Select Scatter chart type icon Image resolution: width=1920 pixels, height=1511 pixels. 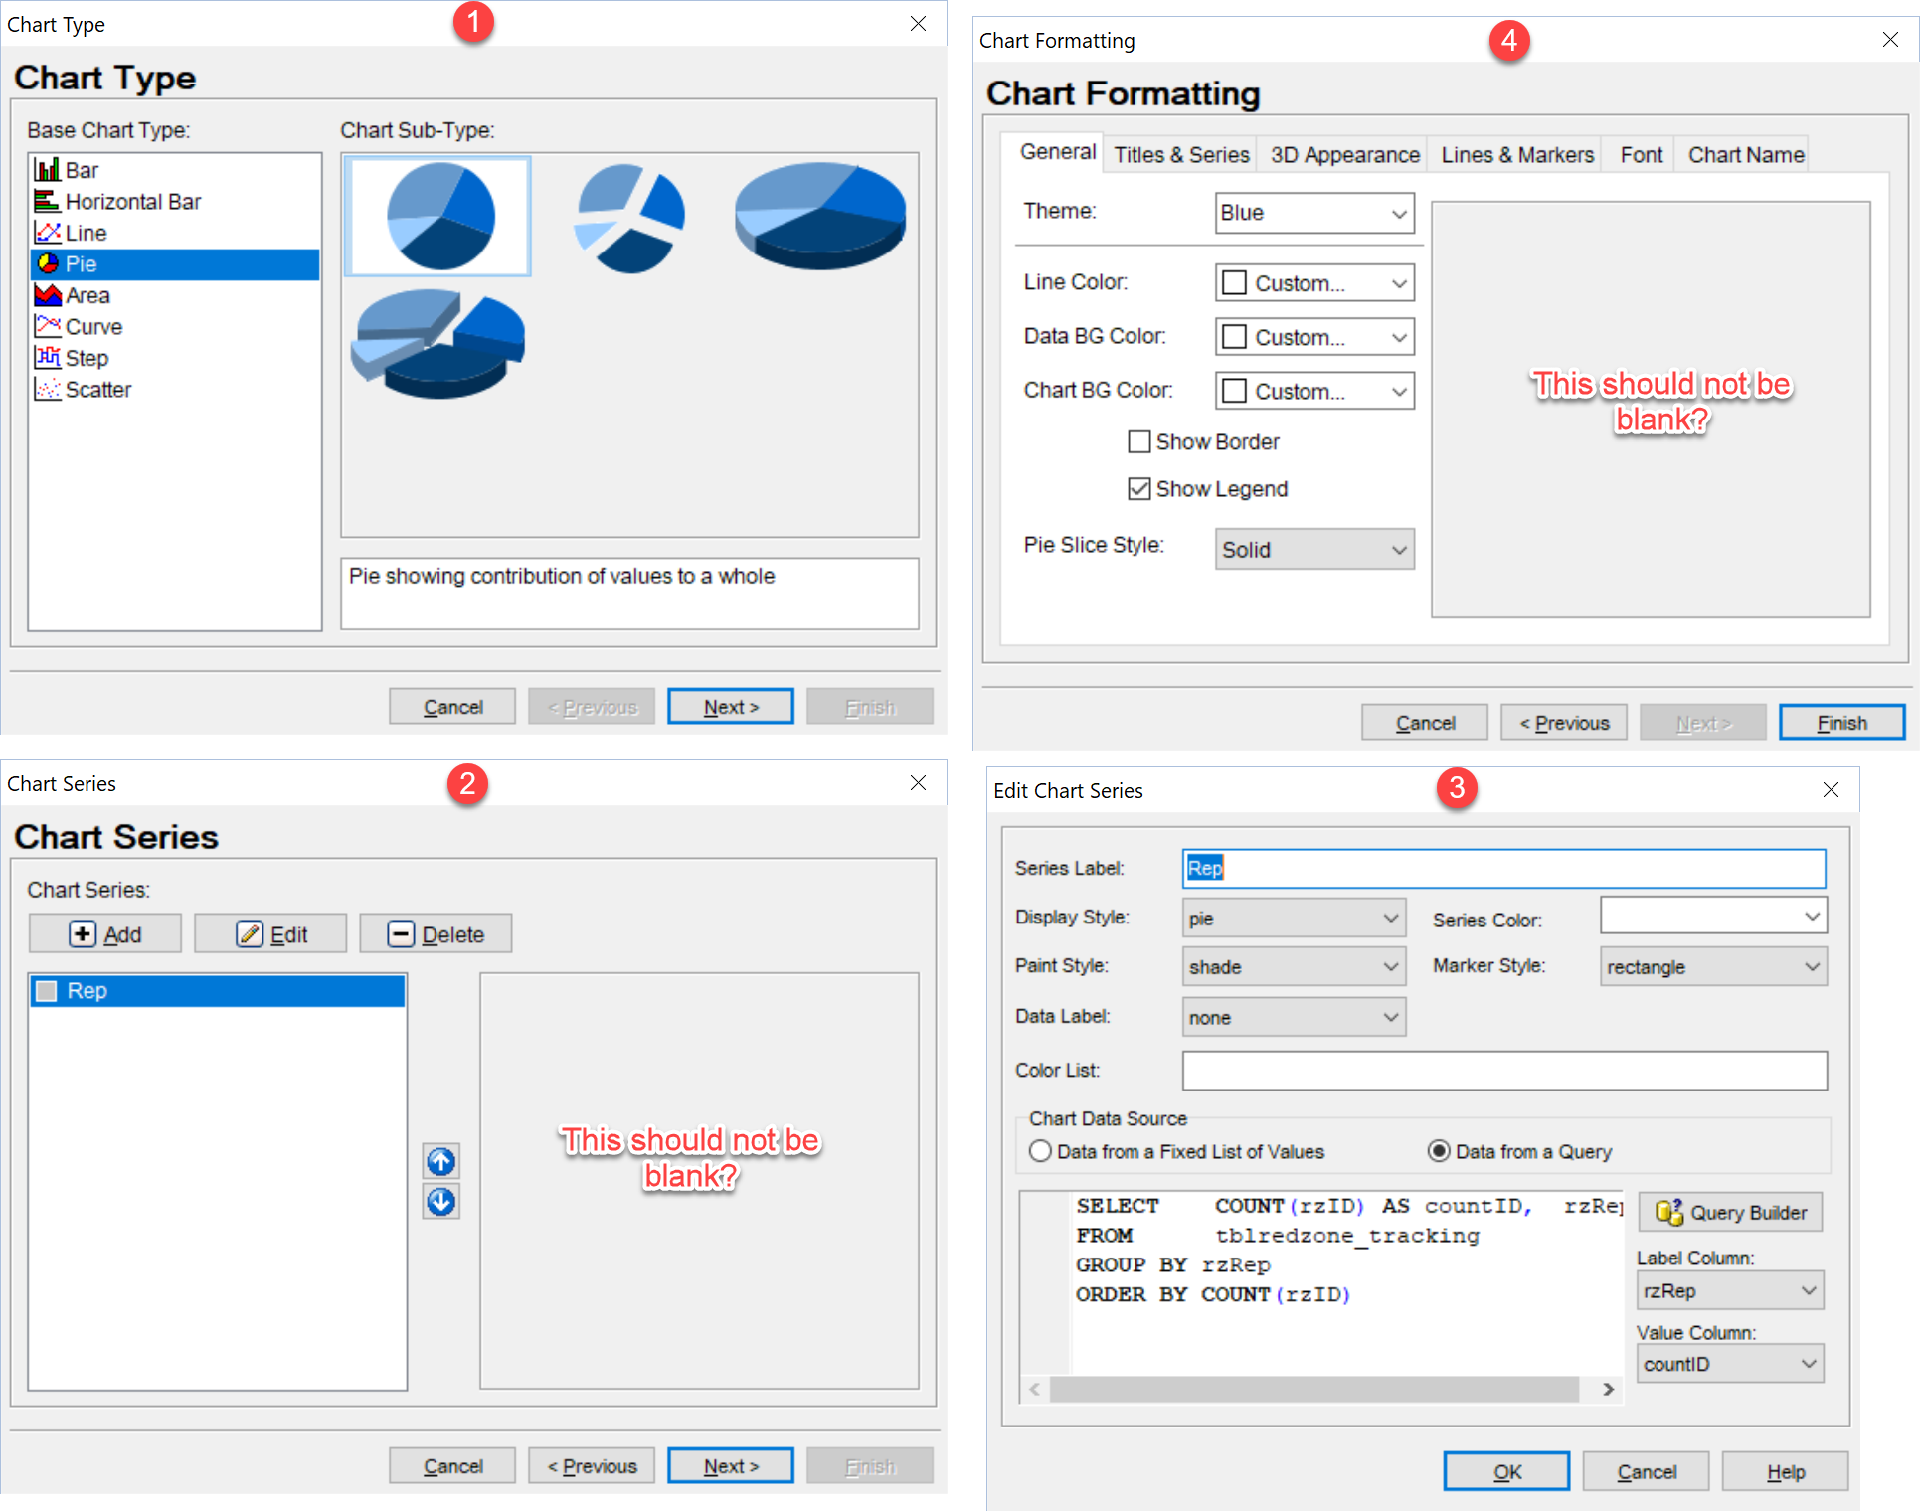pyautogui.click(x=47, y=389)
